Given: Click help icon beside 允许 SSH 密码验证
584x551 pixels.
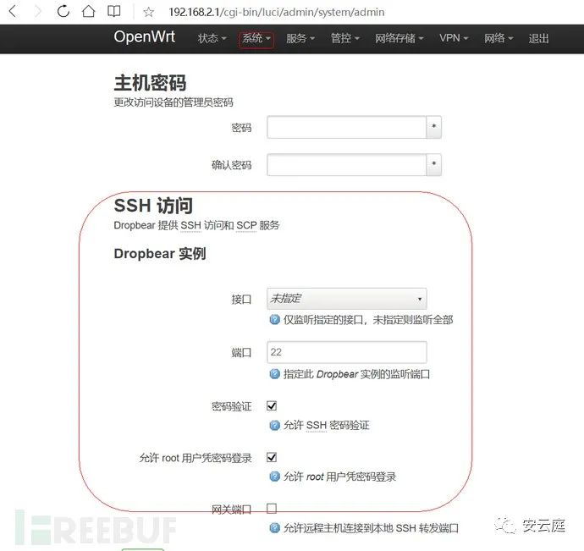Looking at the screenshot, I should click(274, 425).
